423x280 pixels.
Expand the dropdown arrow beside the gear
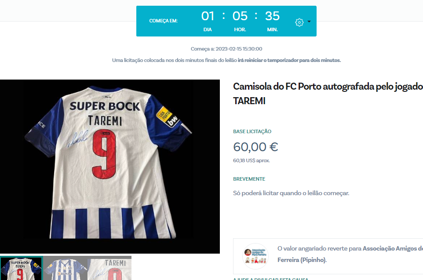[309, 22]
